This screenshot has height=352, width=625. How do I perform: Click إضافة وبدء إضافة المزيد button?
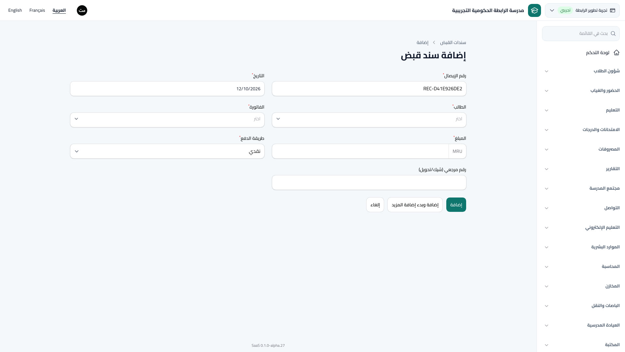tap(415, 205)
